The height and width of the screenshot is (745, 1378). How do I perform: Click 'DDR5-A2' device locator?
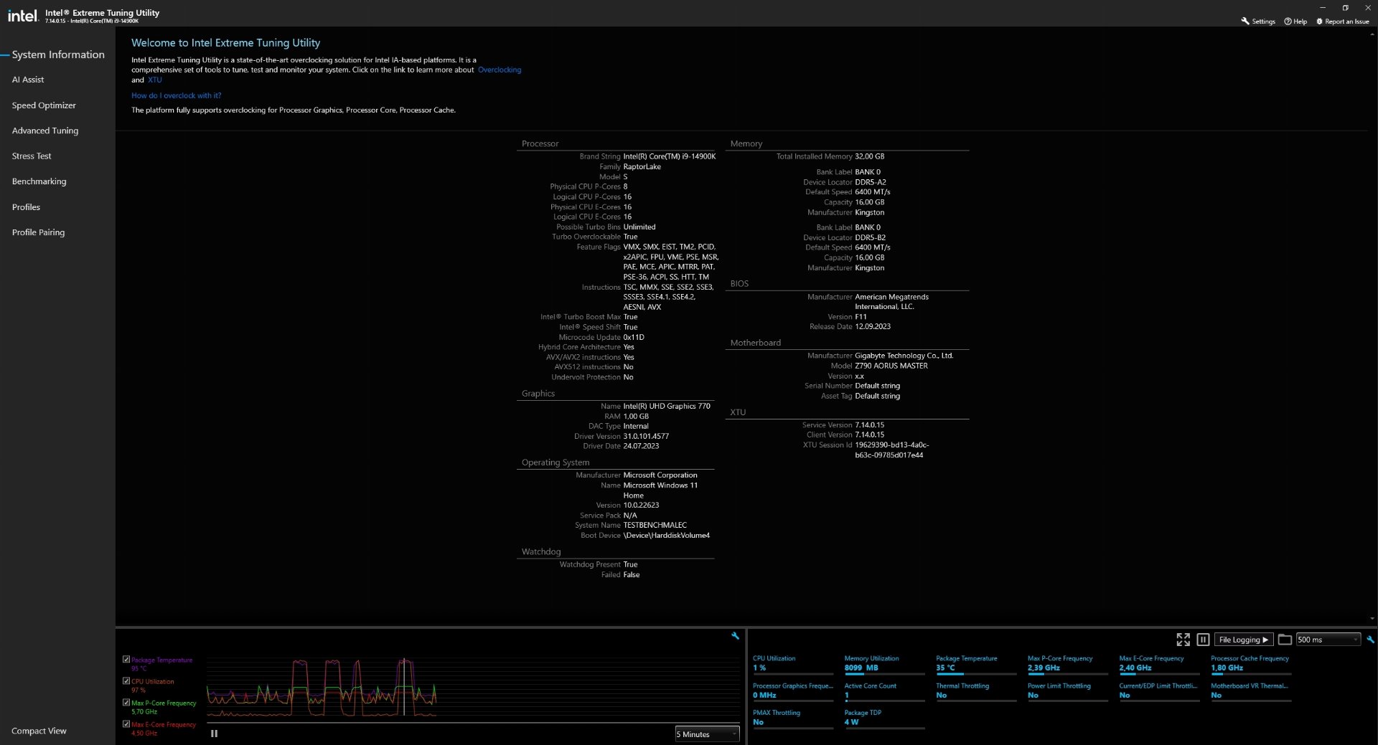(870, 182)
